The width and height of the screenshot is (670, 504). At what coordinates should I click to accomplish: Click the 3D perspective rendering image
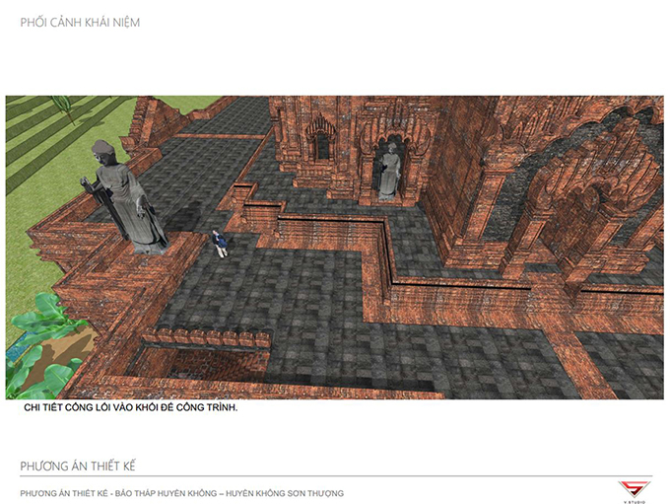(x=335, y=247)
